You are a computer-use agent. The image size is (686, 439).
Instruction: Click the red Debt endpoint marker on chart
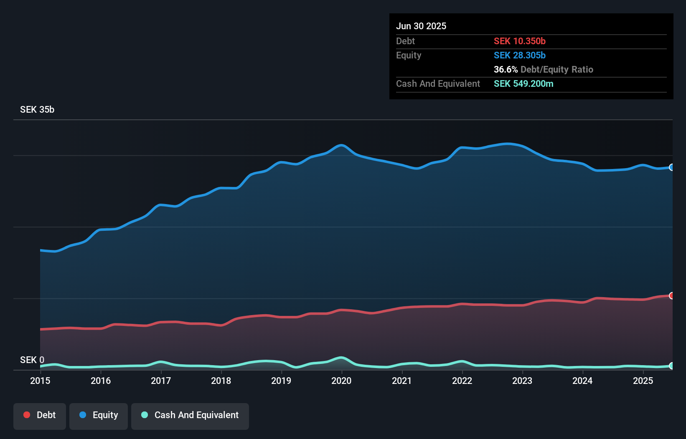click(672, 295)
